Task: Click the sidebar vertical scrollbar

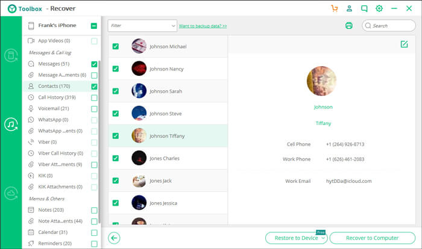Action: [x=99, y=142]
